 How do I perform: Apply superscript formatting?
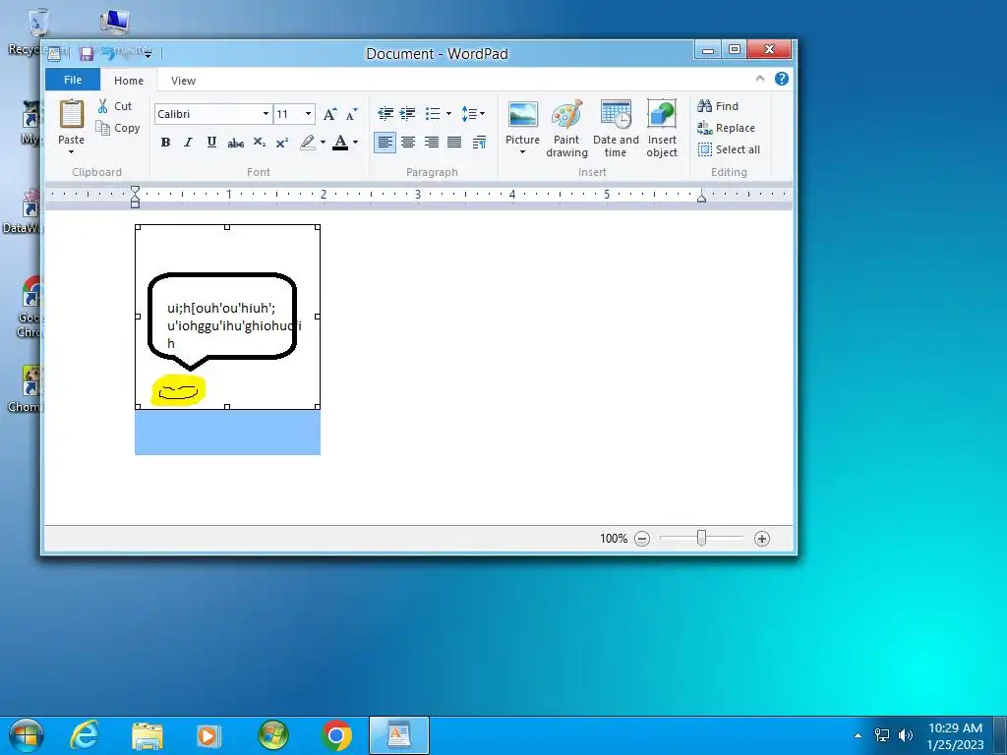282,143
